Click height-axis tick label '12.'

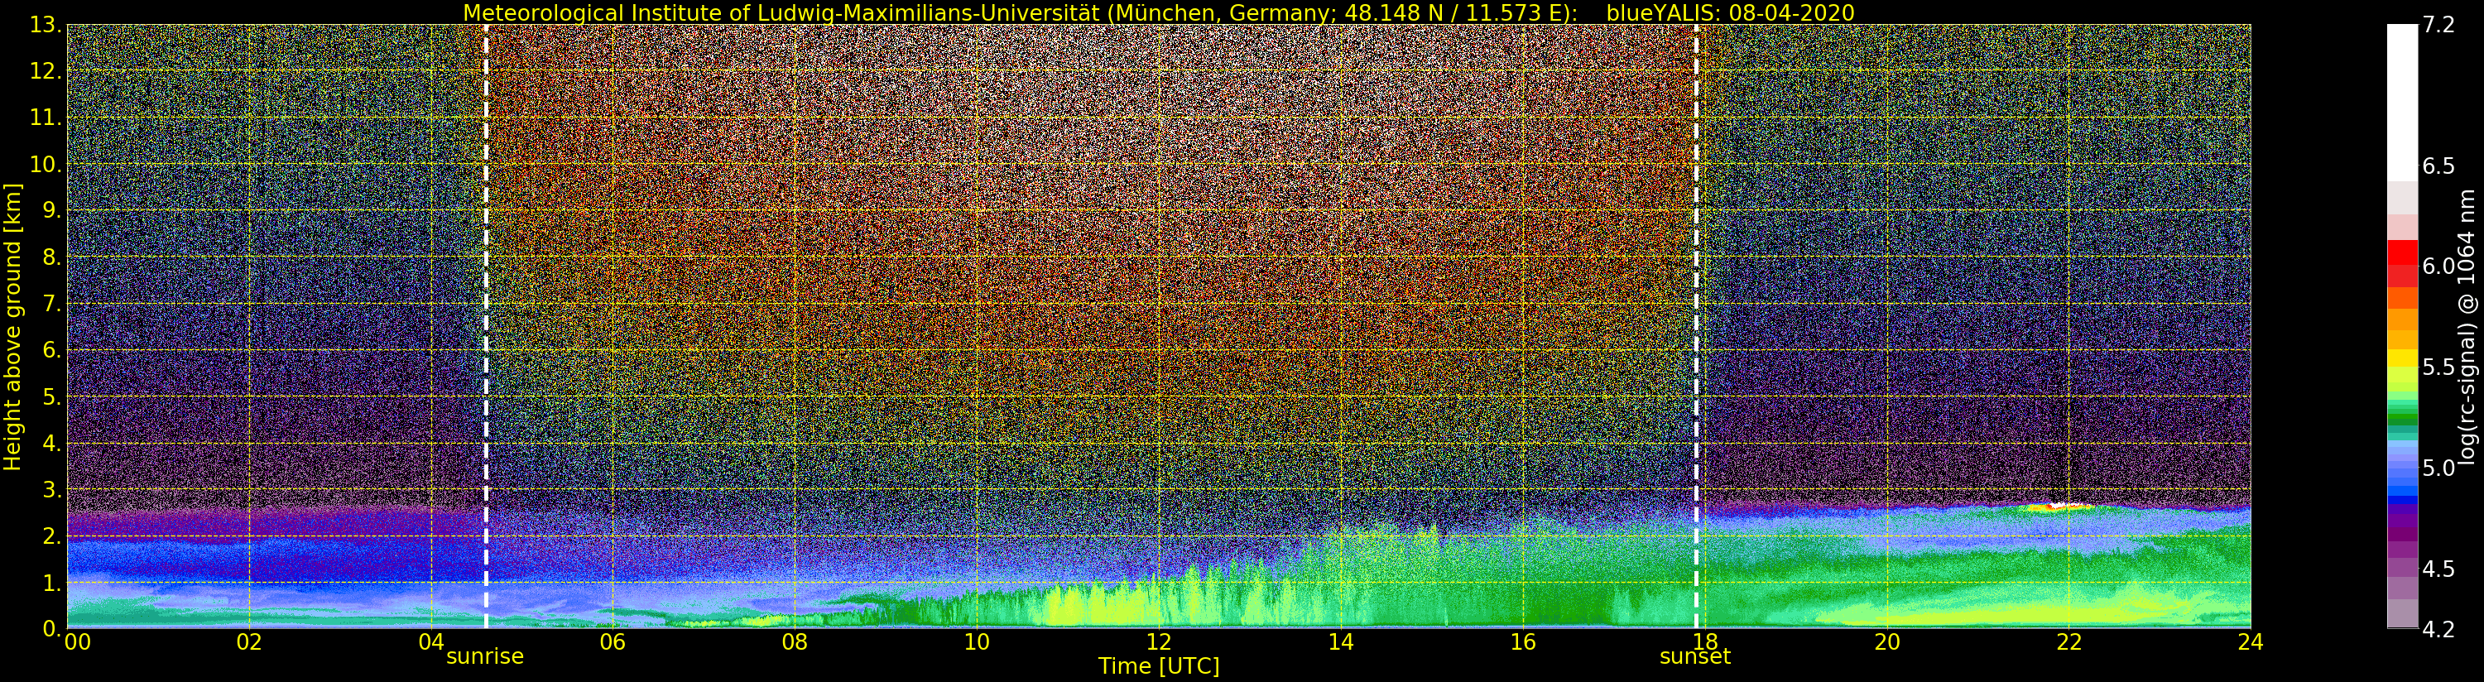pos(46,71)
